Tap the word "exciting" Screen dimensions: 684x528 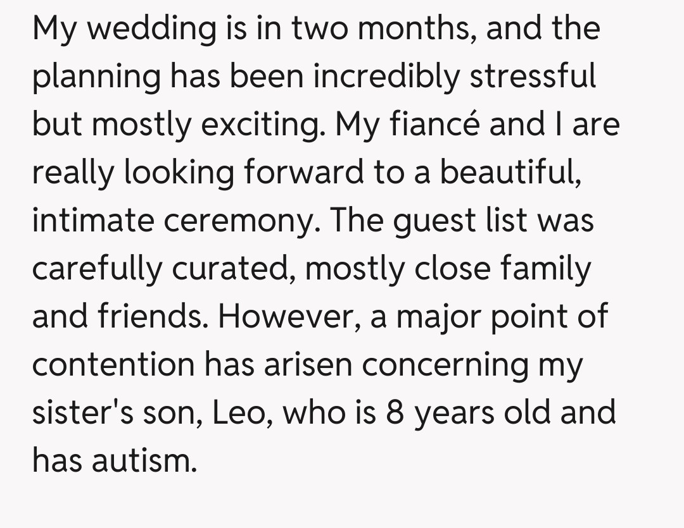pyautogui.click(x=273, y=125)
